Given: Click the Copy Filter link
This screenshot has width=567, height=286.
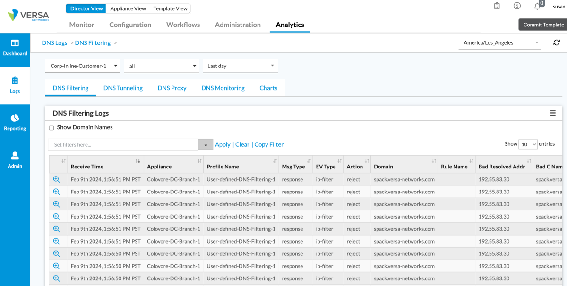Looking at the screenshot, I should pyautogui.click(x=269, y=144).
